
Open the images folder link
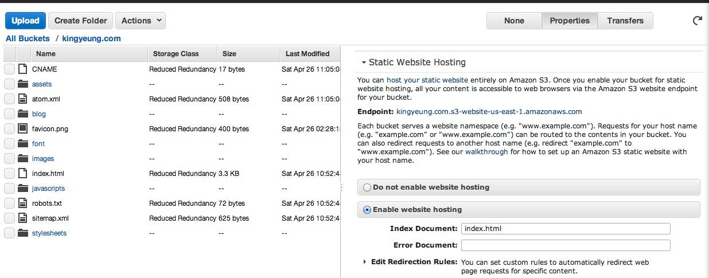pos(43,159)
